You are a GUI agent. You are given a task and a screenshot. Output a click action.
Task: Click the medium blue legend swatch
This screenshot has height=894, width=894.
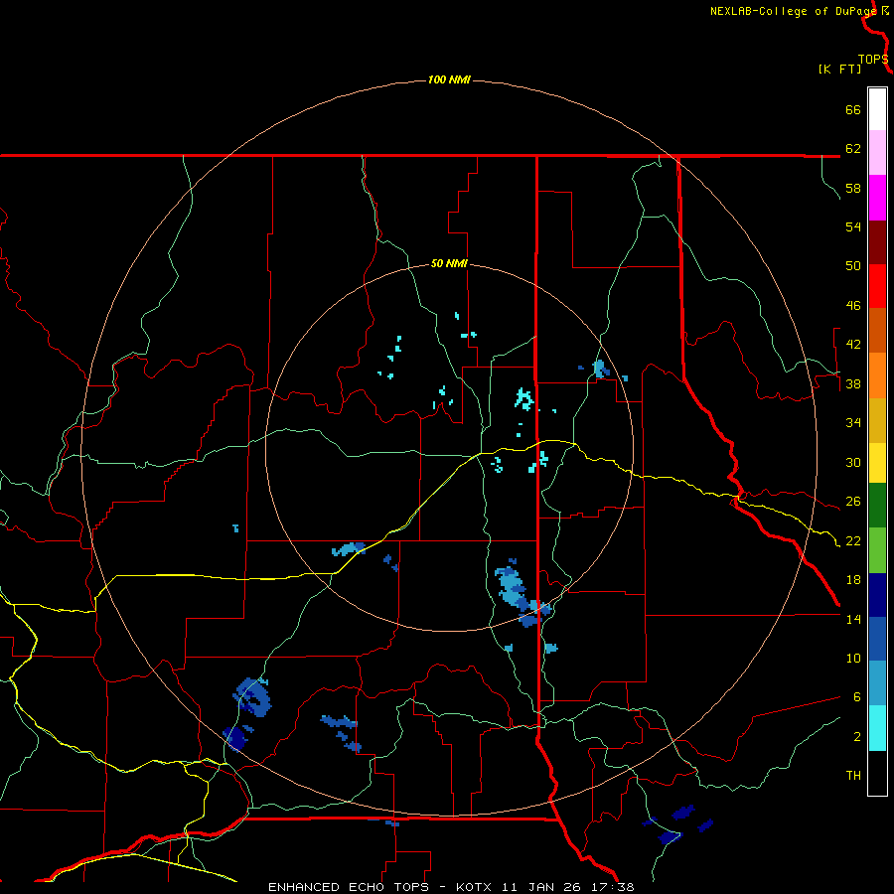point(877,639)
